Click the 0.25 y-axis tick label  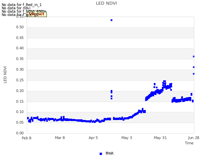coord(20,80)
